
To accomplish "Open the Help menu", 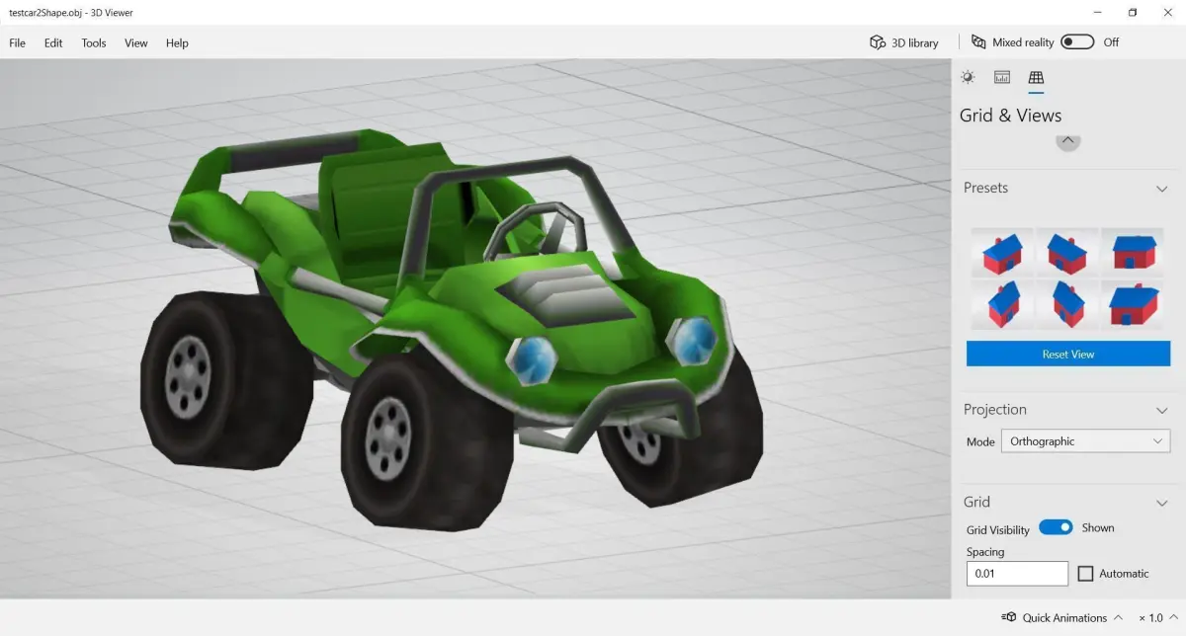I will click(x=177, y=43).
